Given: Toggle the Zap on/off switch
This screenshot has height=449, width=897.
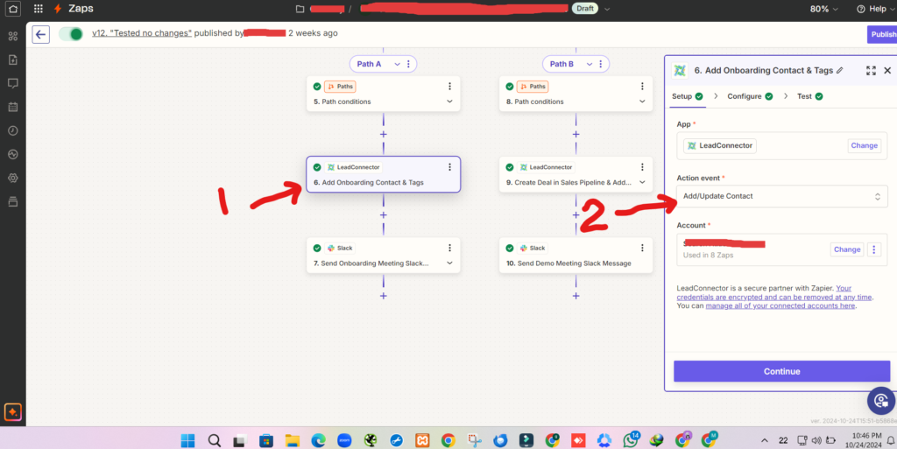Looking at the screenshot, I should tap(71, 34).
